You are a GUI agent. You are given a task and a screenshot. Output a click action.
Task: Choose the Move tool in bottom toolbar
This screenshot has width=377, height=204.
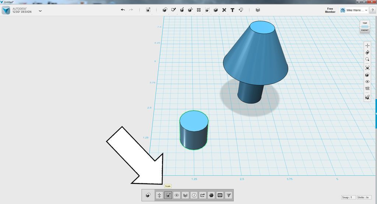tap(159, 195)
